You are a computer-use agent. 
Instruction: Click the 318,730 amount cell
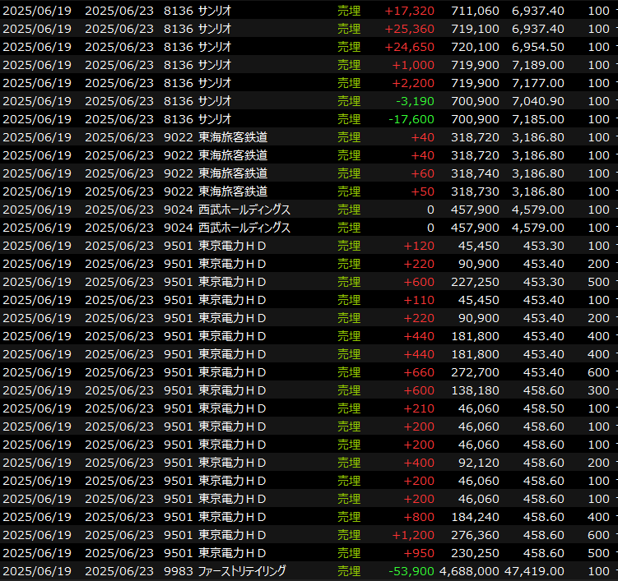coord(475,191)
